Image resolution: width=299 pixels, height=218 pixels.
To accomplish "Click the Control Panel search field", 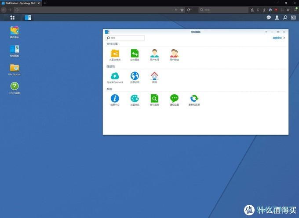I will pyautogui.click(x=125, y=38).
